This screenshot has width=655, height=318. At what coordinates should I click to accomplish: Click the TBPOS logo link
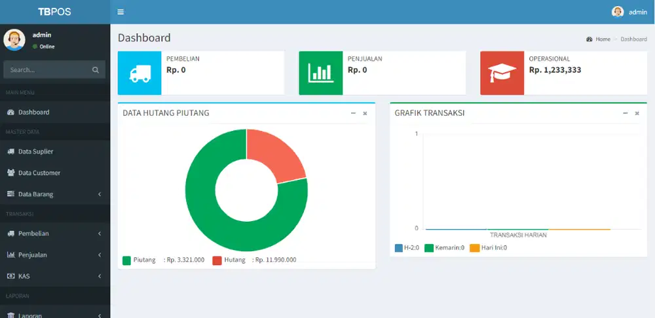[x=54, y=12]
